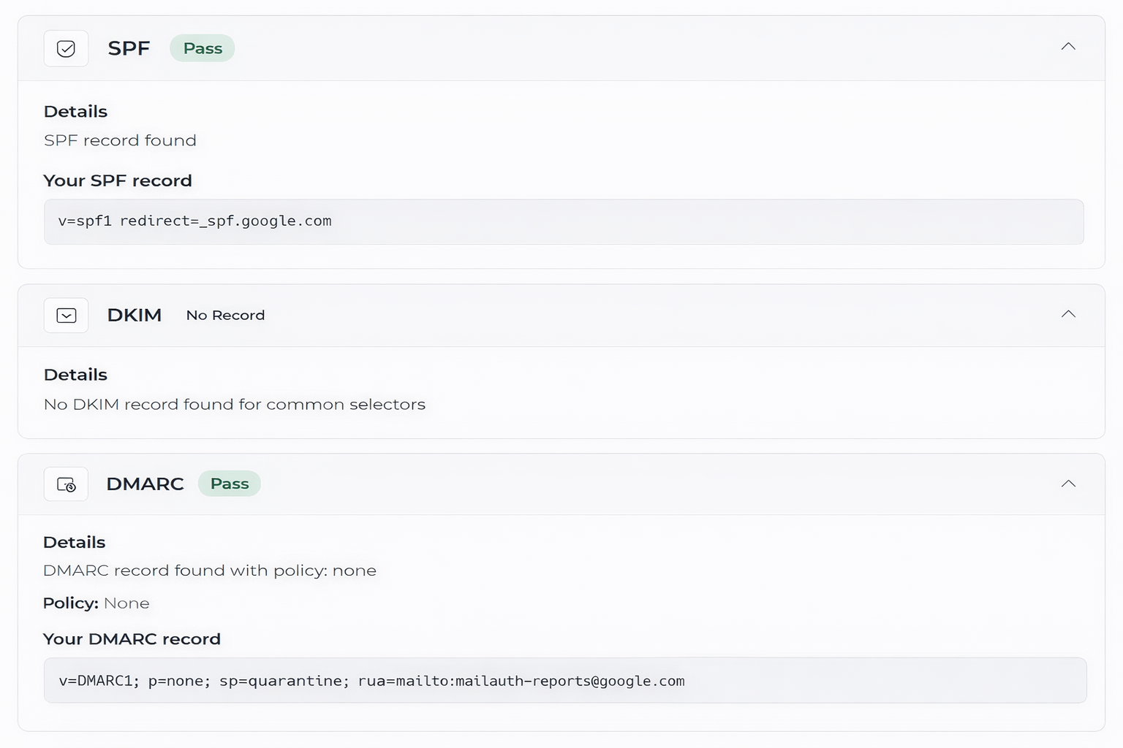Click the SPF shield-check icon
The image size is (1123, 748).
(66, 48)
